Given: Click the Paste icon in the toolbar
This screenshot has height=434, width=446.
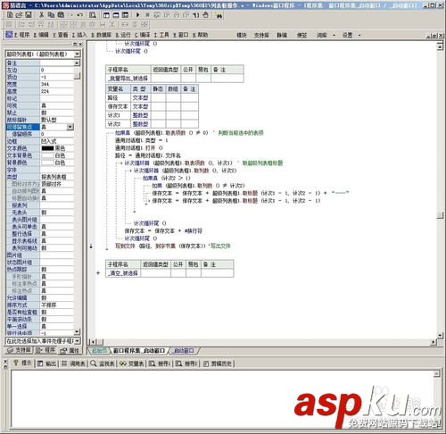Looking at the screenshot, I should point(61,14).
